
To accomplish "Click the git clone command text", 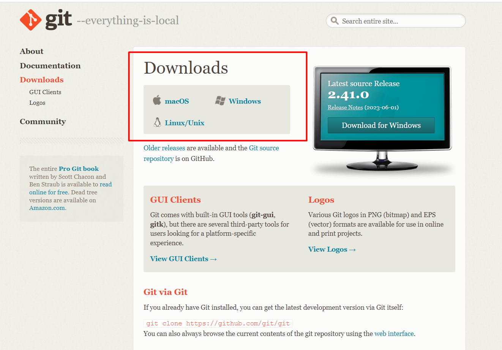I will [218, 323].
